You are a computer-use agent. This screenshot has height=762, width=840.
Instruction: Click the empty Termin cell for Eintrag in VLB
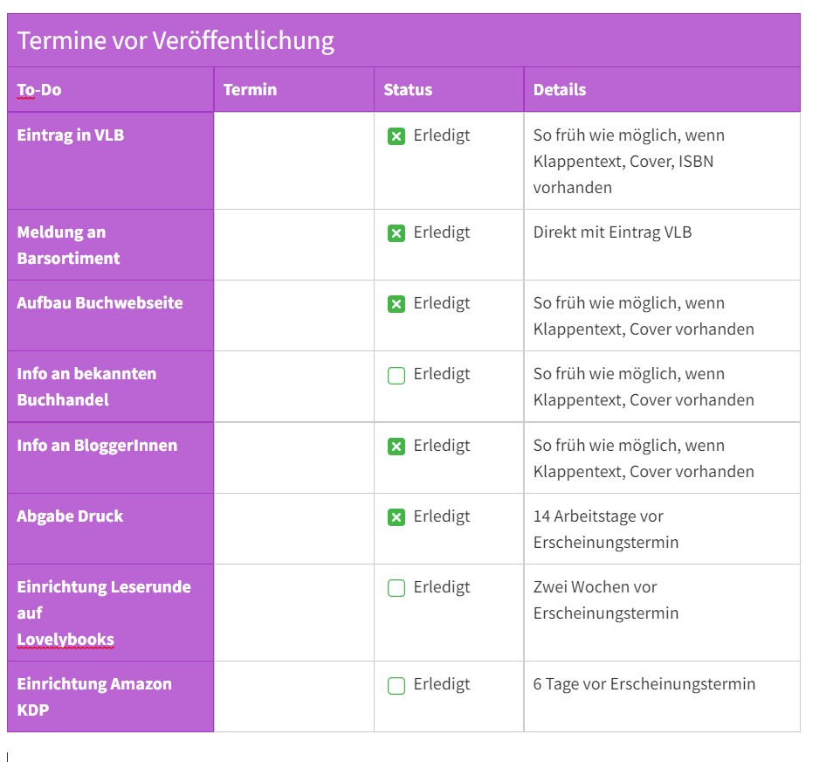(x=293, y=161)
